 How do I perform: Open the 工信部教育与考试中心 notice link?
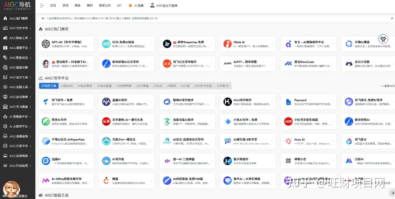point(102,18)
